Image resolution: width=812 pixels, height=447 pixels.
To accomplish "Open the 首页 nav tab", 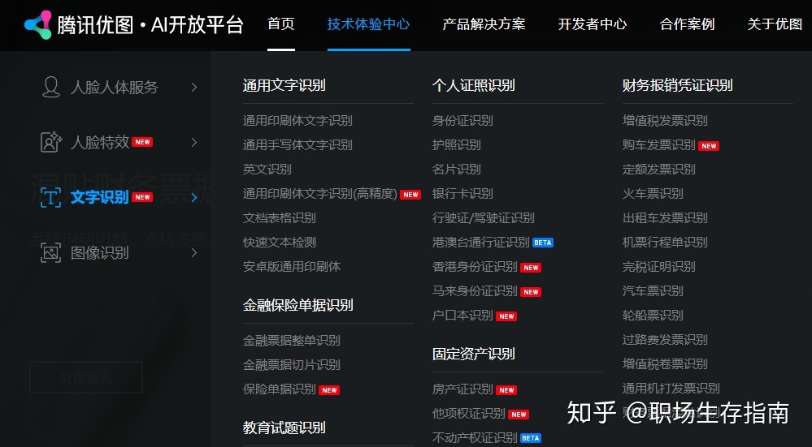I will point(281,24).
